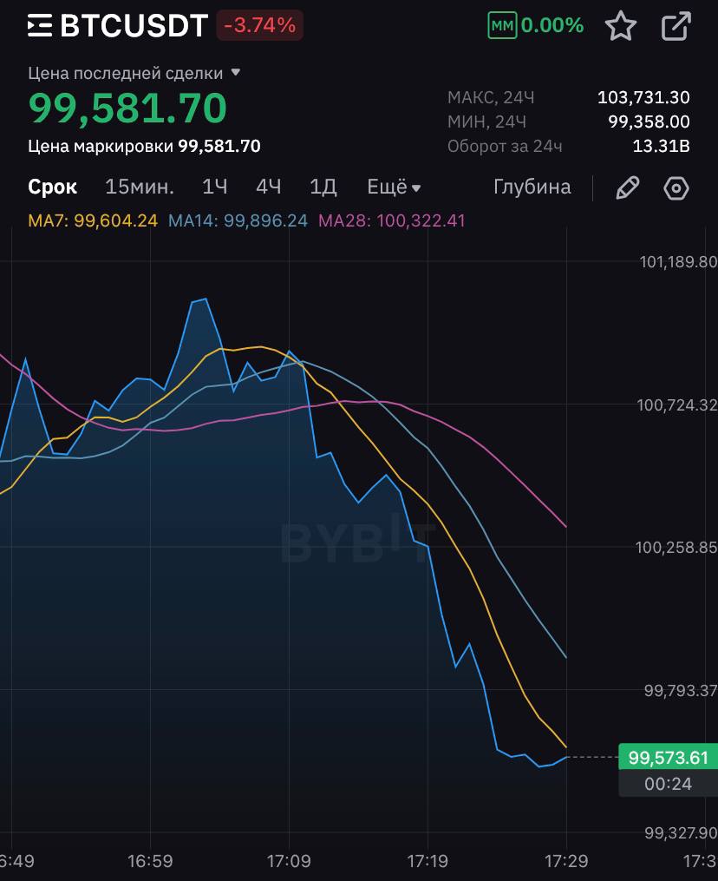Tap the current price tag 99,573.61
Screen dimensions: 718x881
668,758
